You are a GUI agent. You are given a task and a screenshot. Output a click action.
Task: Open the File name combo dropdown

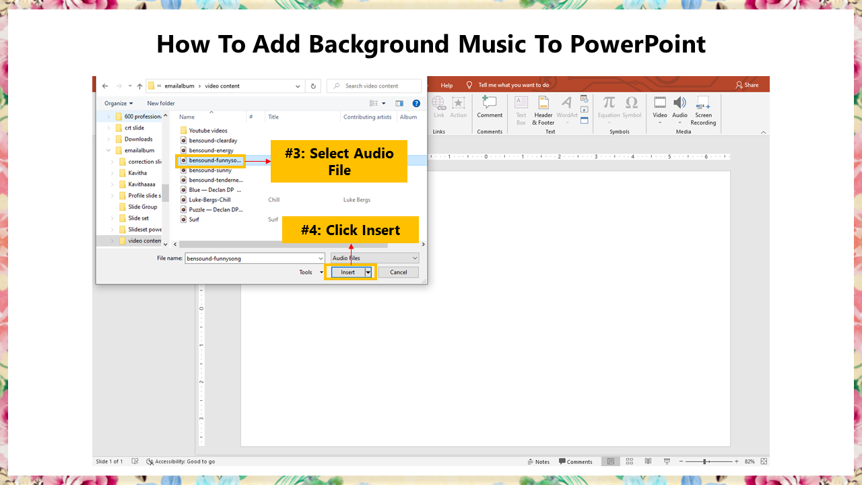(321, 258)
